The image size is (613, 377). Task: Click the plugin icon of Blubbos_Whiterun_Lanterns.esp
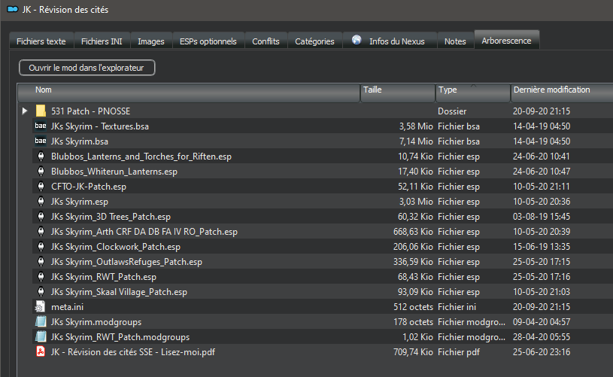pos(41,172)
